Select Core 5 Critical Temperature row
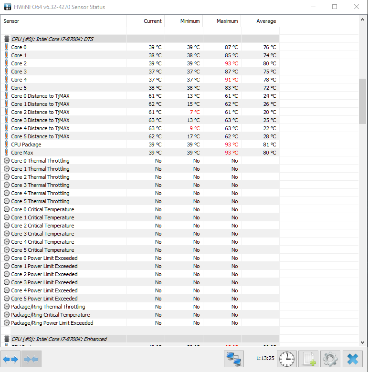Viewport: 368px width, 372px height. click(x=140, y=250)
